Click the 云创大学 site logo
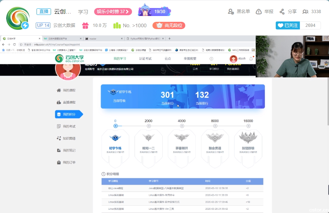 (69, 59)
